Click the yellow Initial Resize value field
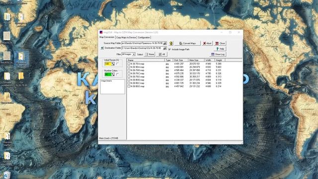This screenshot has height=179, width=318. click(108, 64)
